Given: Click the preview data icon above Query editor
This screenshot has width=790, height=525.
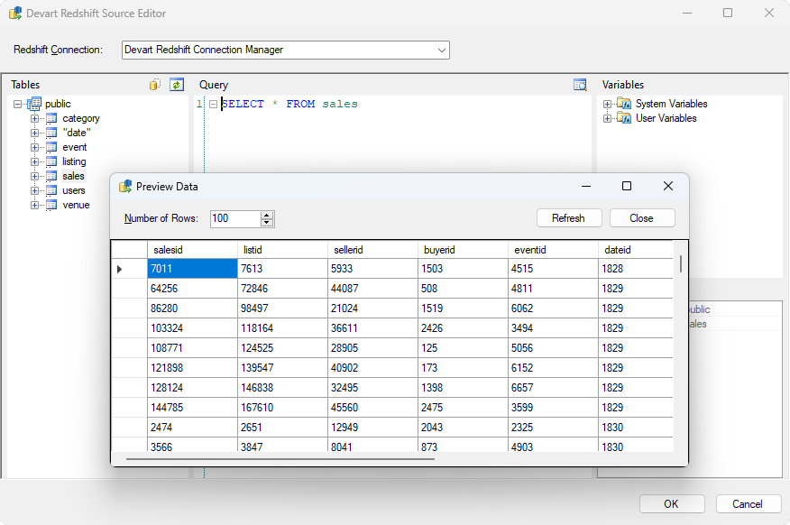Looking at the screenshot, I should click(x=580, y=85).
